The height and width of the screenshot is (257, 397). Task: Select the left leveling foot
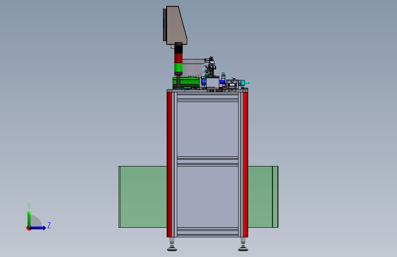point(172,244)
